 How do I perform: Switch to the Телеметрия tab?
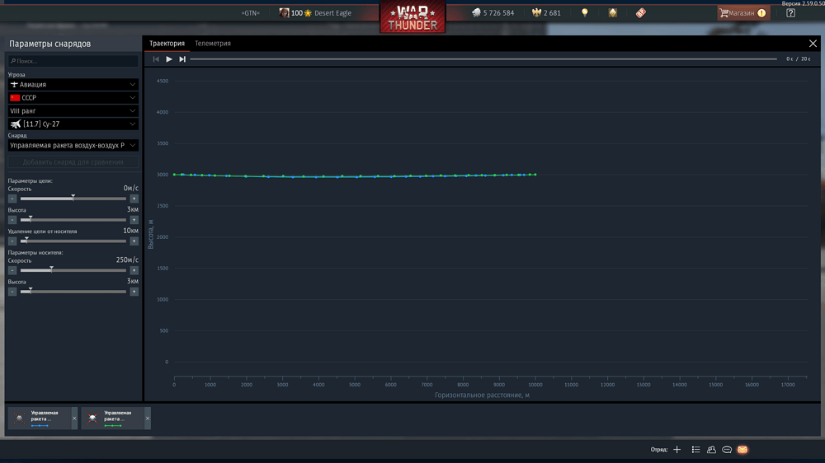coord(213,44)
